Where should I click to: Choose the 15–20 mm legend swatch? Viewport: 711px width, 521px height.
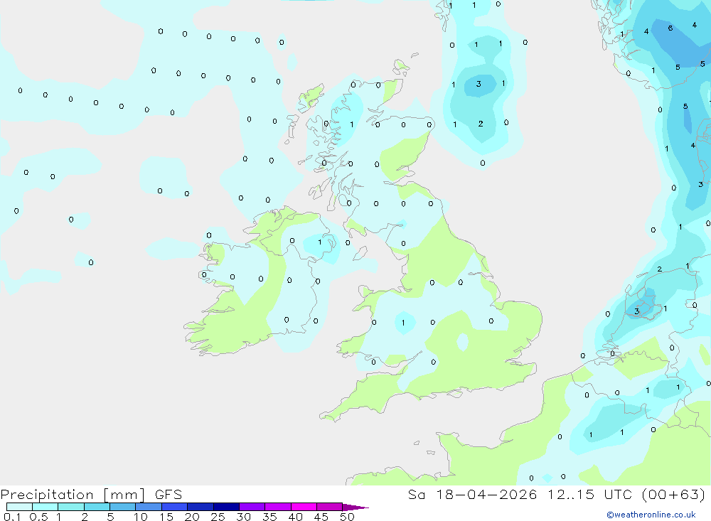click(x=175, y=507)
